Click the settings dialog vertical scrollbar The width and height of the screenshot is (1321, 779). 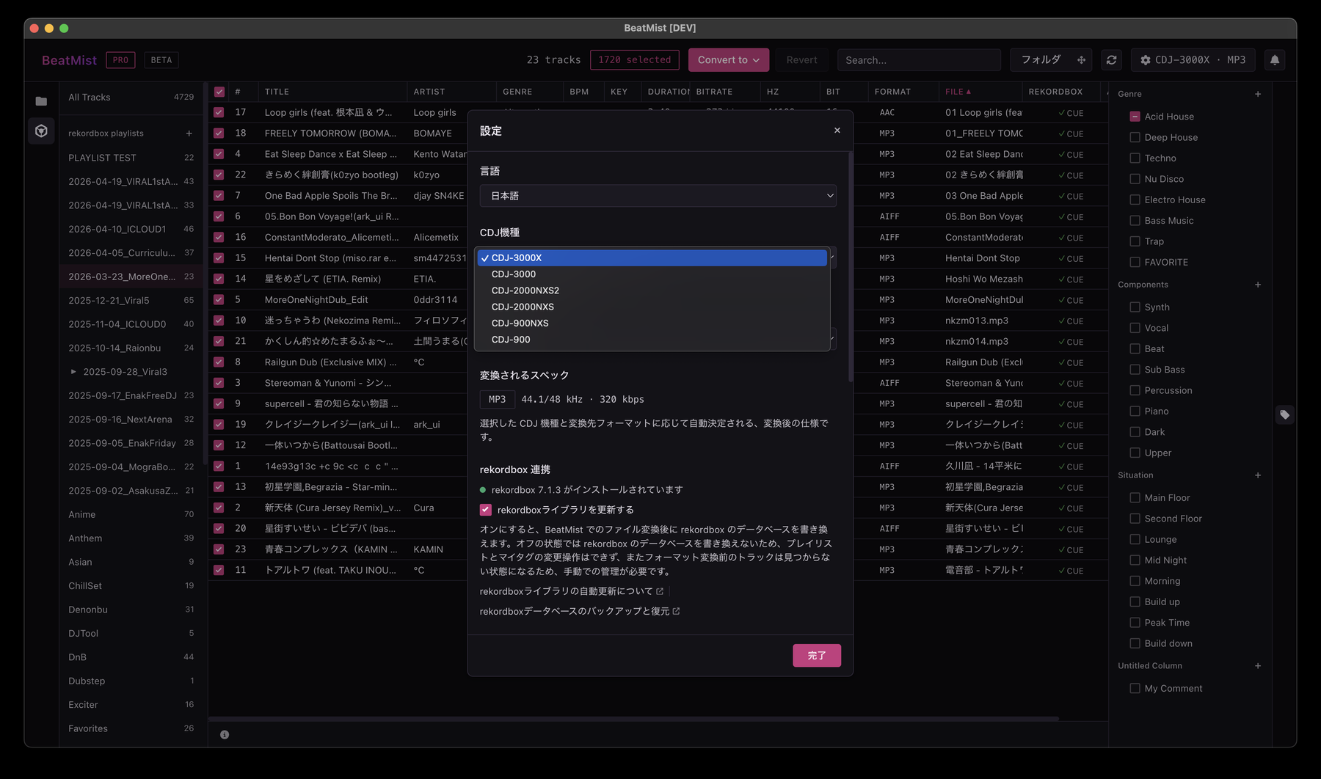(850, 266)
